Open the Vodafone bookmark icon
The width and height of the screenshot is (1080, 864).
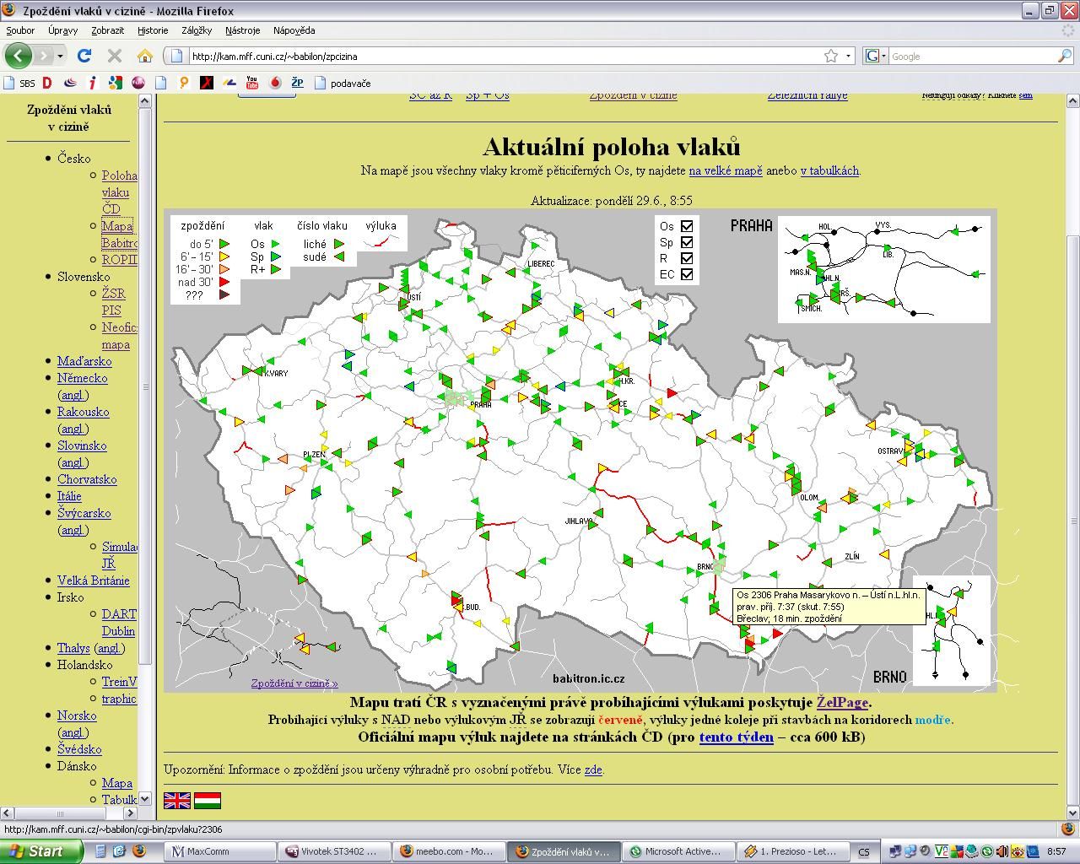[x=275, y=83]
